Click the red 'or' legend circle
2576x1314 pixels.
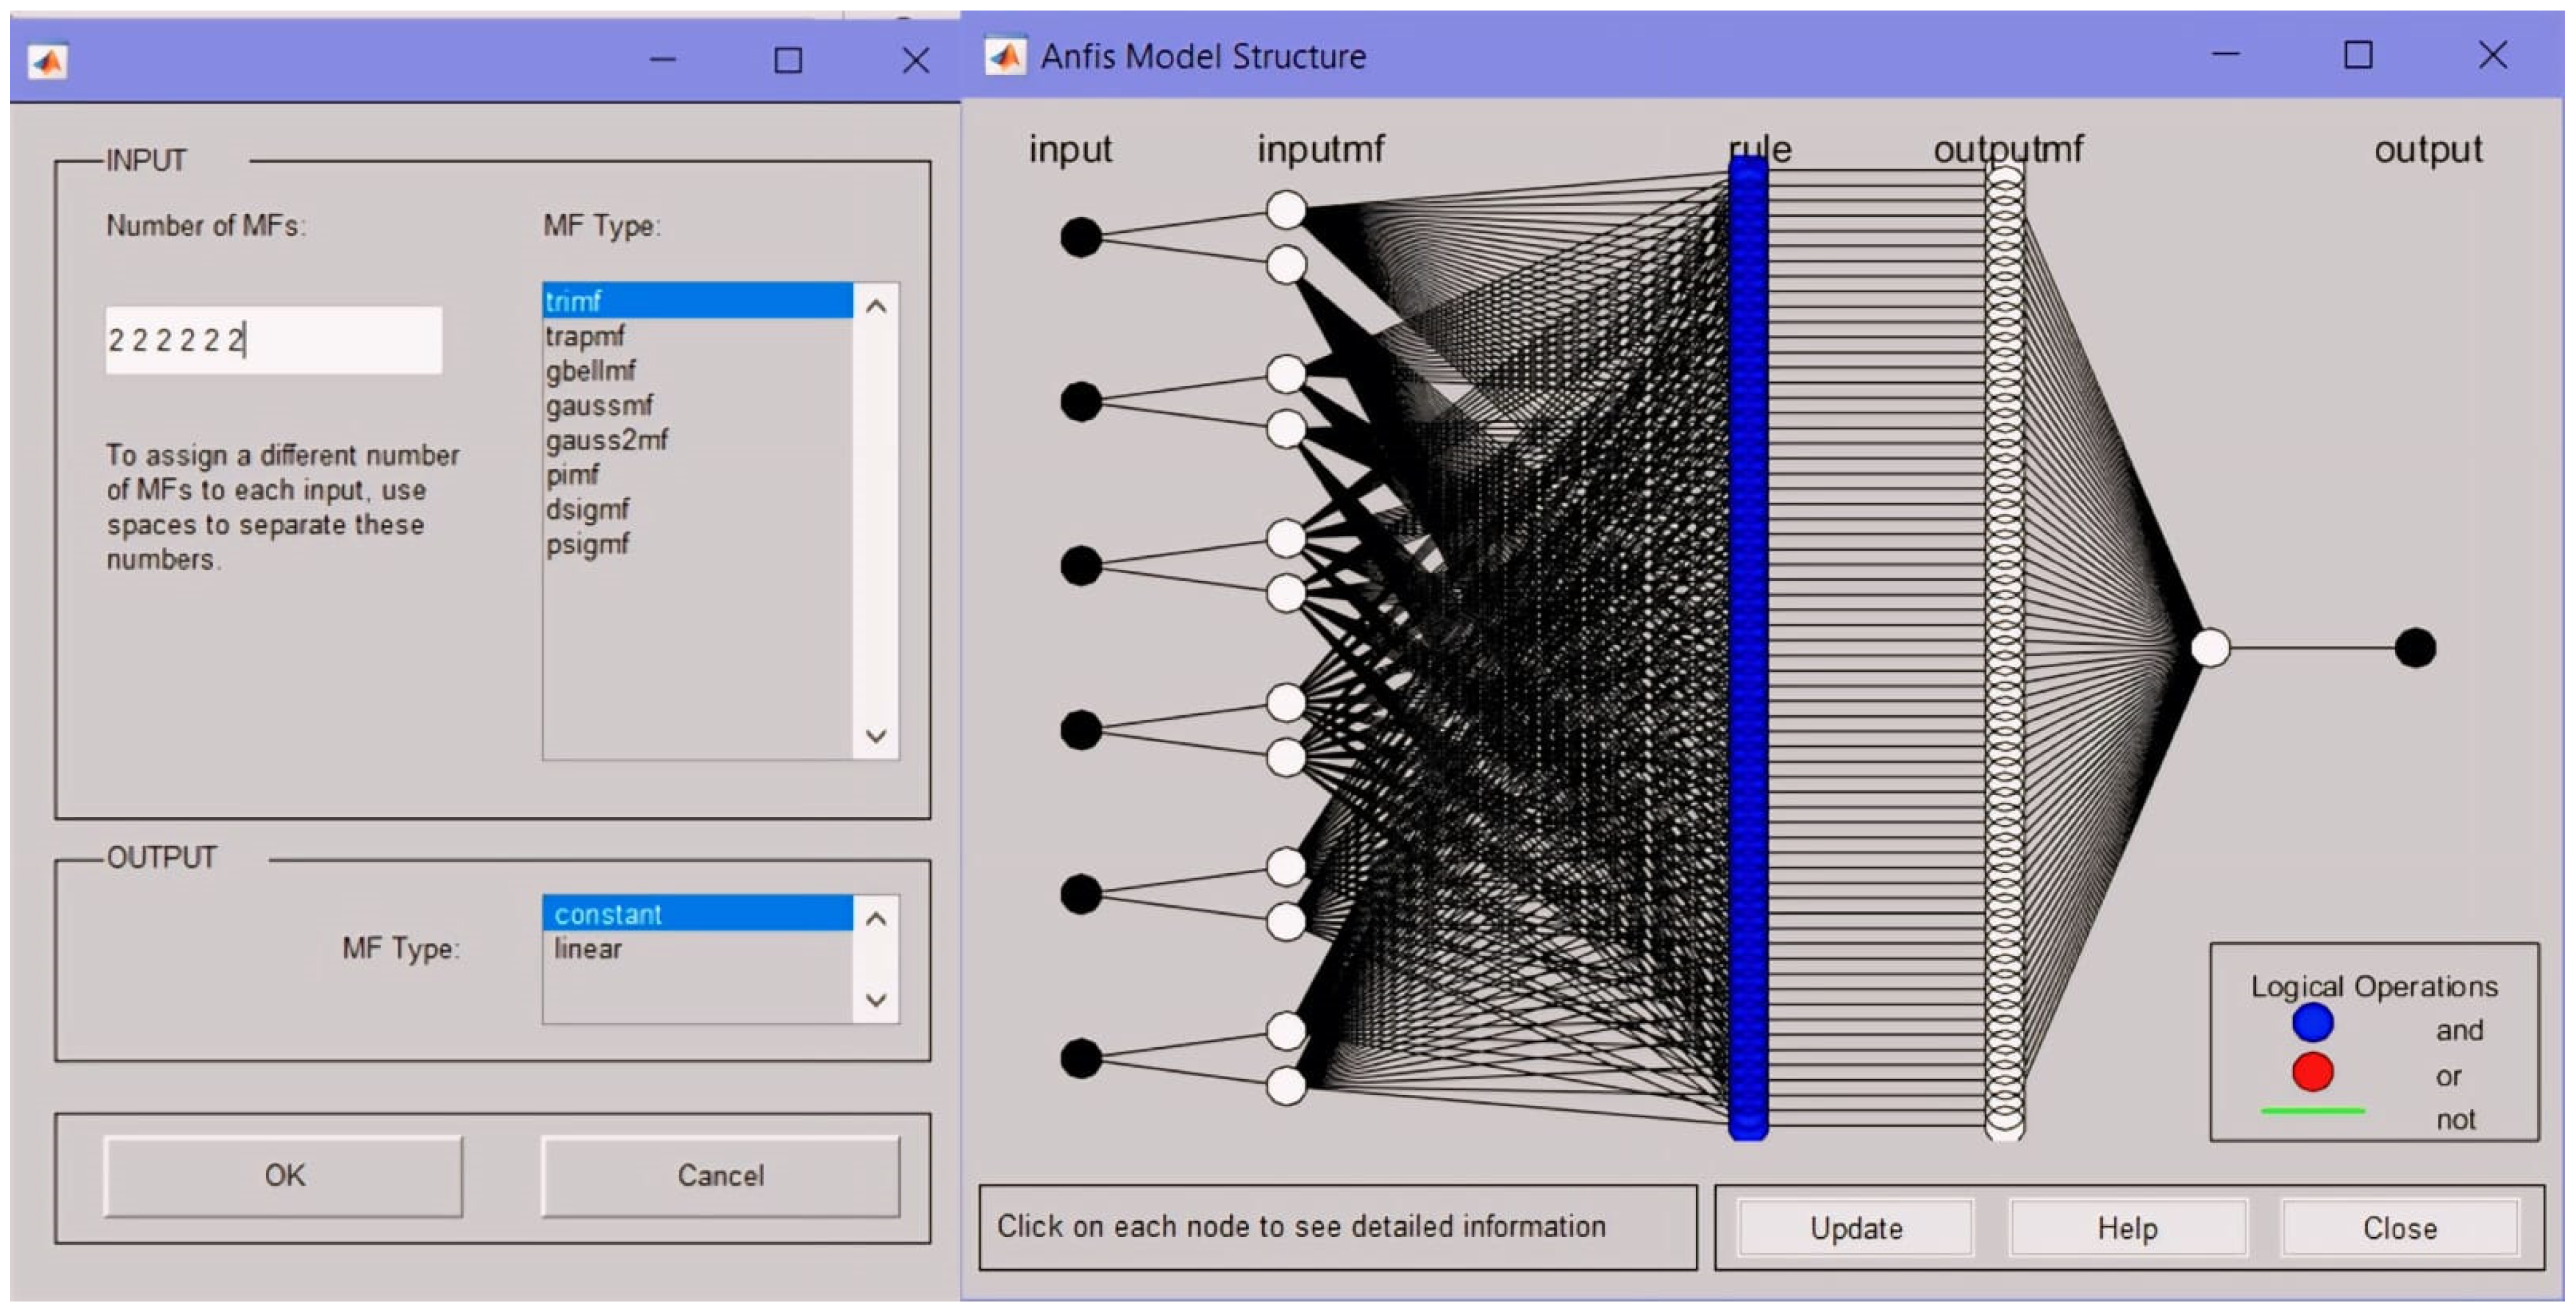coord(2312,1072)
